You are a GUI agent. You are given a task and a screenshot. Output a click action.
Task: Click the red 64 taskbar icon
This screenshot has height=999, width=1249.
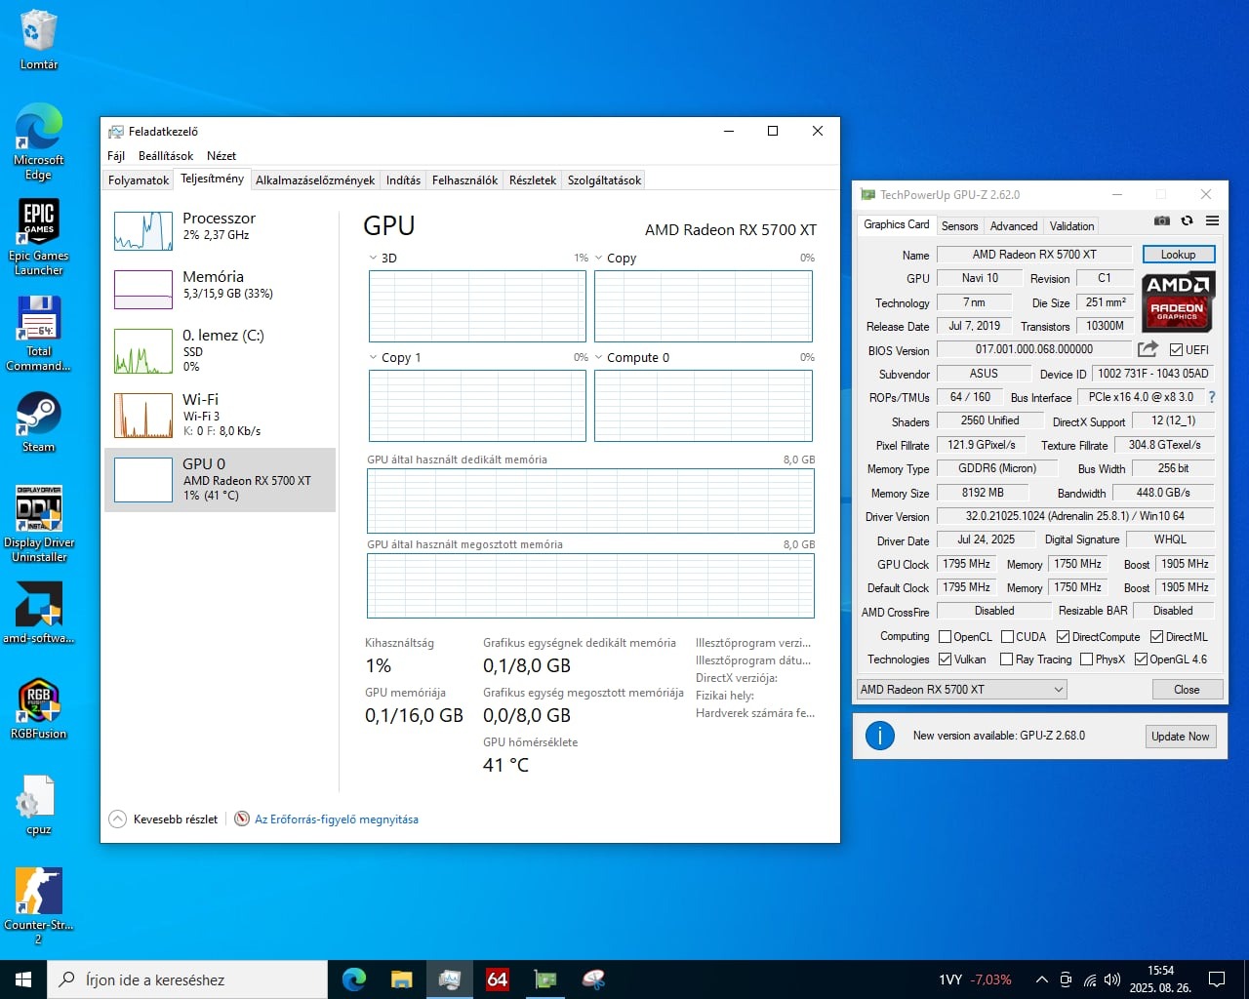497,979
